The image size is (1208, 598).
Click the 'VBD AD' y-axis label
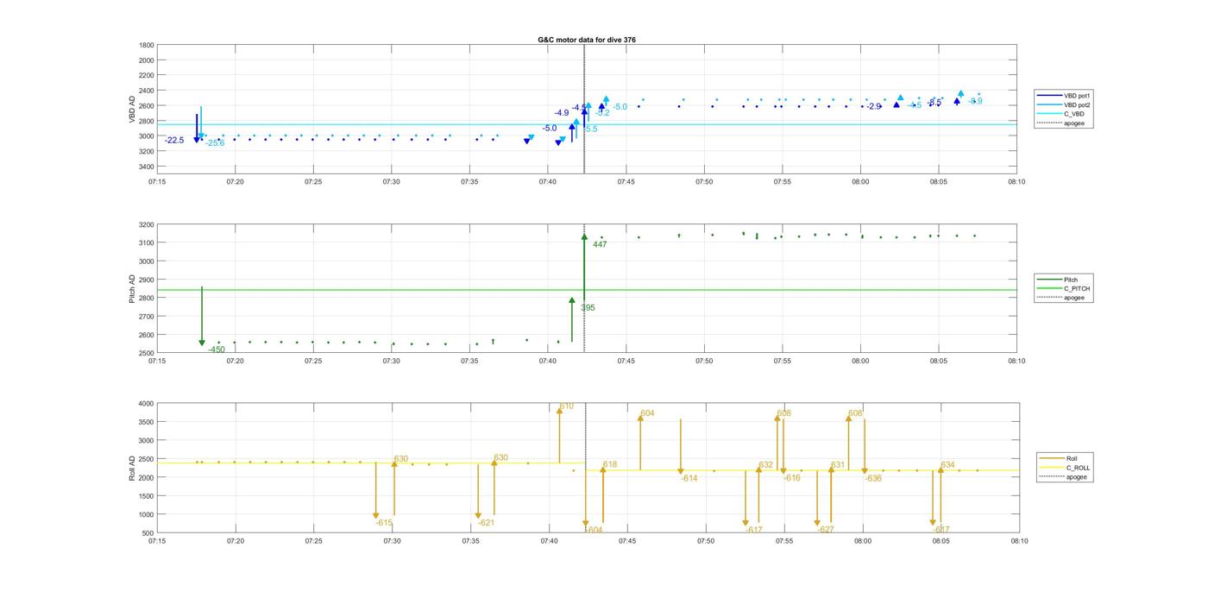click(132, 108)
